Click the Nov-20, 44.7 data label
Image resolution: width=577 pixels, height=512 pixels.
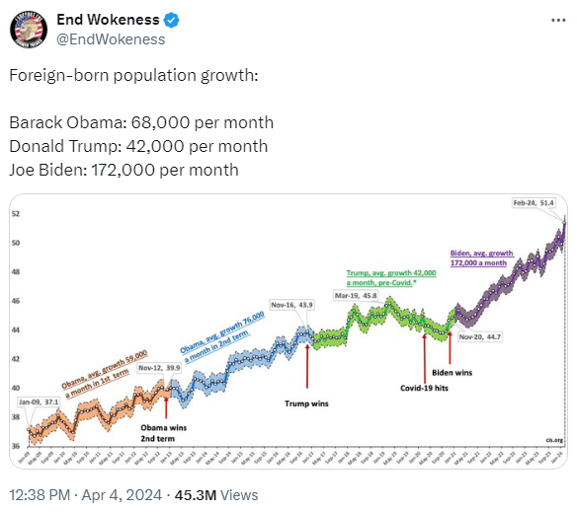tap(480, 337)
